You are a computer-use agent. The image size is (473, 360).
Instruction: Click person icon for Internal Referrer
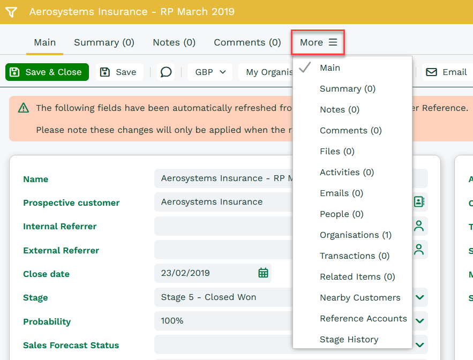click(x=419, y=226)
